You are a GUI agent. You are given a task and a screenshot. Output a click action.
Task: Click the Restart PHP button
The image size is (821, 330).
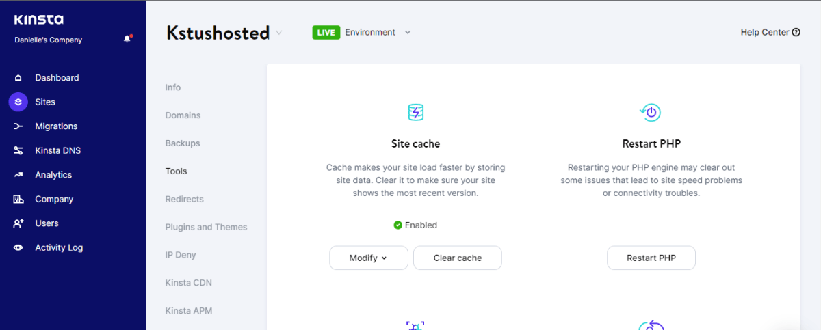pyautogui.click(x=651, y=258)
